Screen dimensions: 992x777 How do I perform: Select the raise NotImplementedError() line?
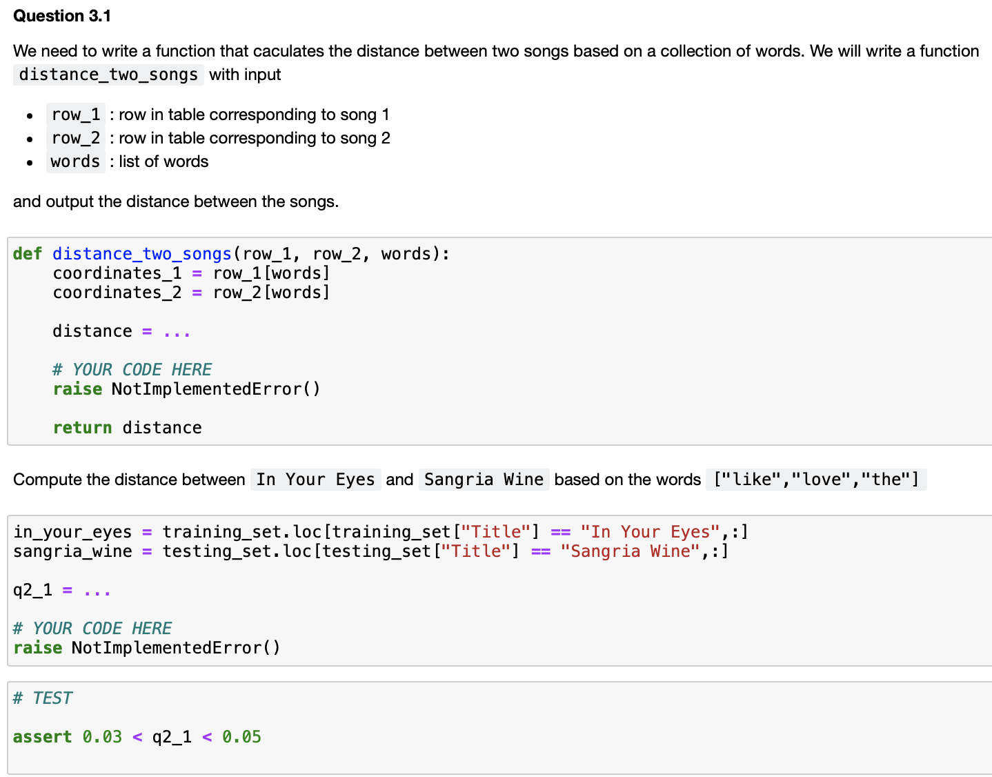[186, 388]
